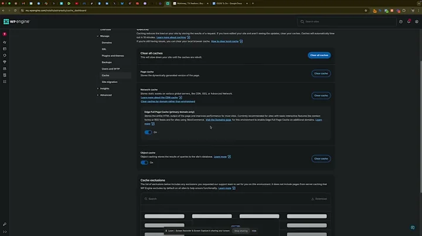Viewport: 422px width, 236px height.
Task: Open Domains in the side menu
Action: (x=107, y=43)
